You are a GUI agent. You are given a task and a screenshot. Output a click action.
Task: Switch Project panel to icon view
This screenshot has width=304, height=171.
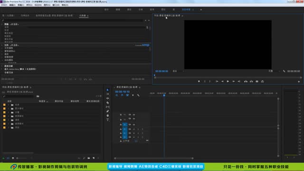(x=13, y=158)
